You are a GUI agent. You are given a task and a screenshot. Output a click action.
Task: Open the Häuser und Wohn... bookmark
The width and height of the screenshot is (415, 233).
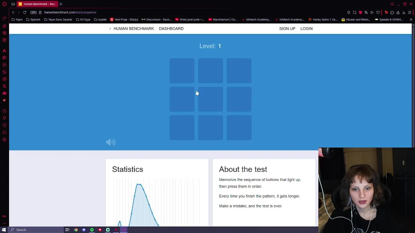[356, 20]
